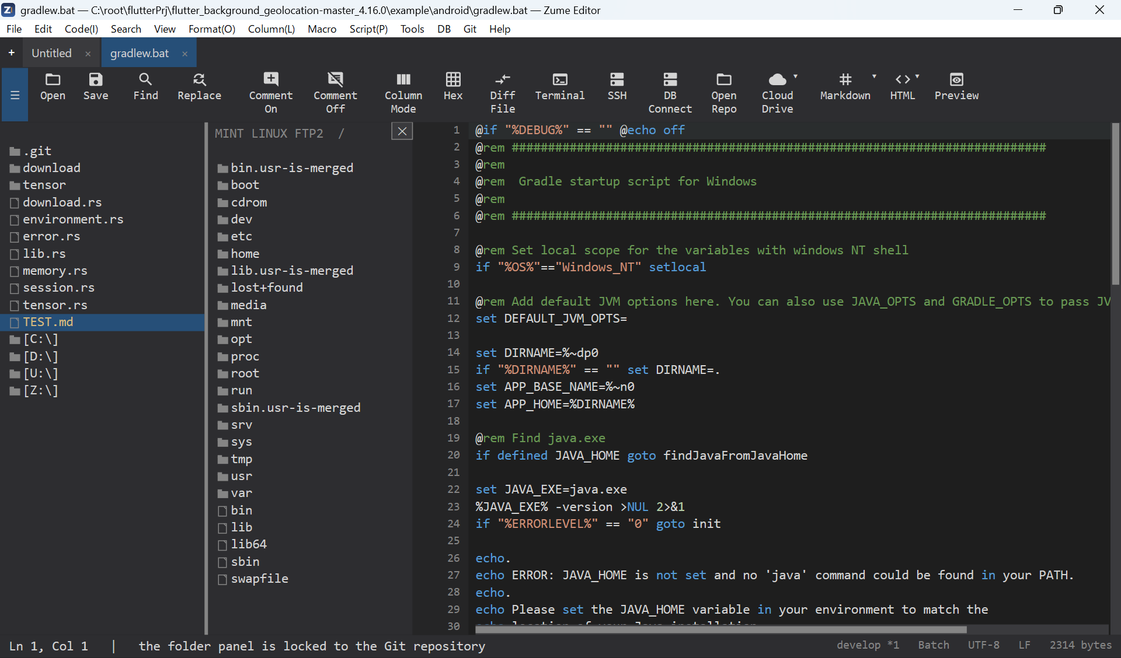This screenshot has height=658, width=1121.
Task: Toggle the hamburger sidebar menu
Action: click(15, 95)
